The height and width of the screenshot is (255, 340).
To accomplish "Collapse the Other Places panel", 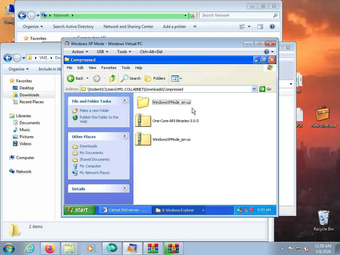I will [125, 136].
